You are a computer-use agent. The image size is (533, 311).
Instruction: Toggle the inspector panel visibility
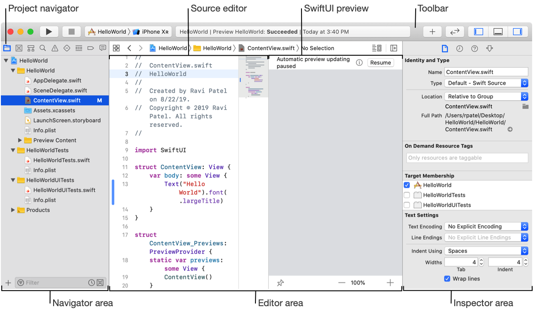pos(518,32)
